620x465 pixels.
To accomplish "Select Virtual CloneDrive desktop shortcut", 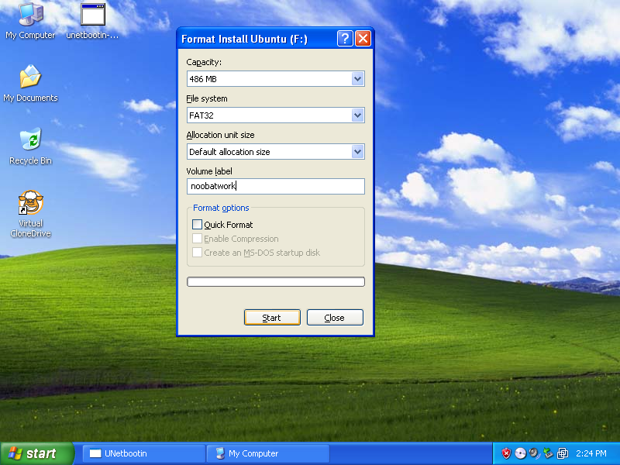I will (x=30, y=214).
